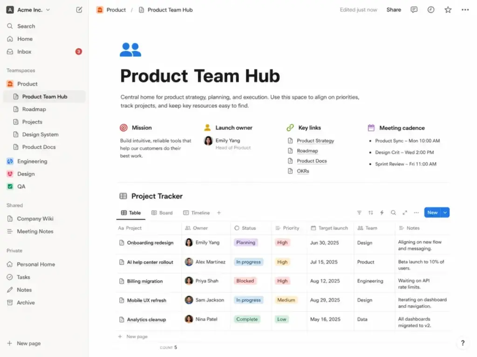477x357 pixels.
Task: Open the Acme Inc. workspace switcher
Action: click(x=28, y=10)
